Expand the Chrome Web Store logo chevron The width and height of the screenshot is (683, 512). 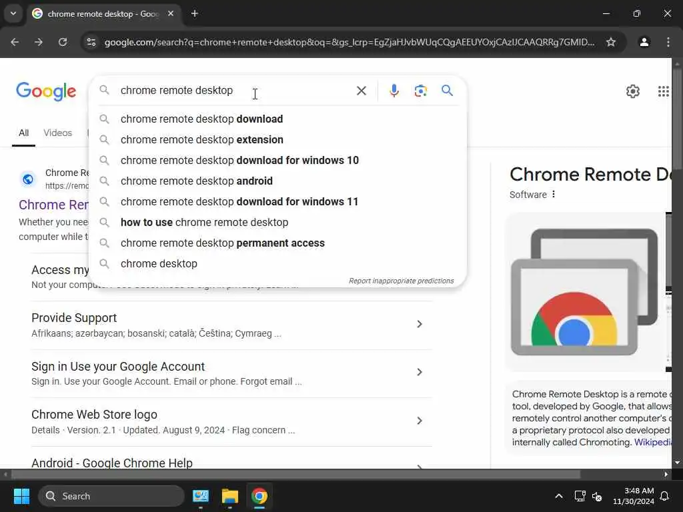tap(419, 421)
